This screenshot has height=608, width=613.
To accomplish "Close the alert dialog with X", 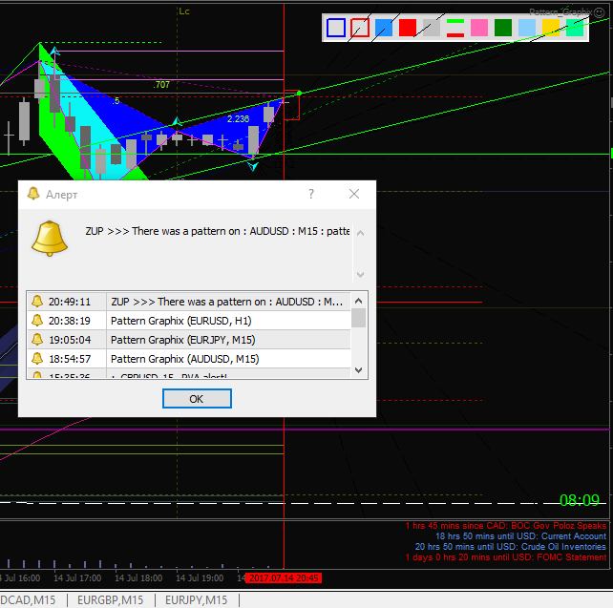I will pos(354,194).
